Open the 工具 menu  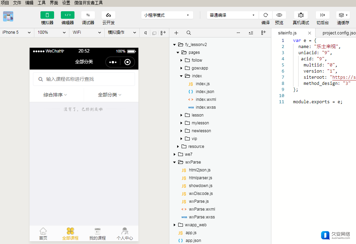(x=41, y=3)
